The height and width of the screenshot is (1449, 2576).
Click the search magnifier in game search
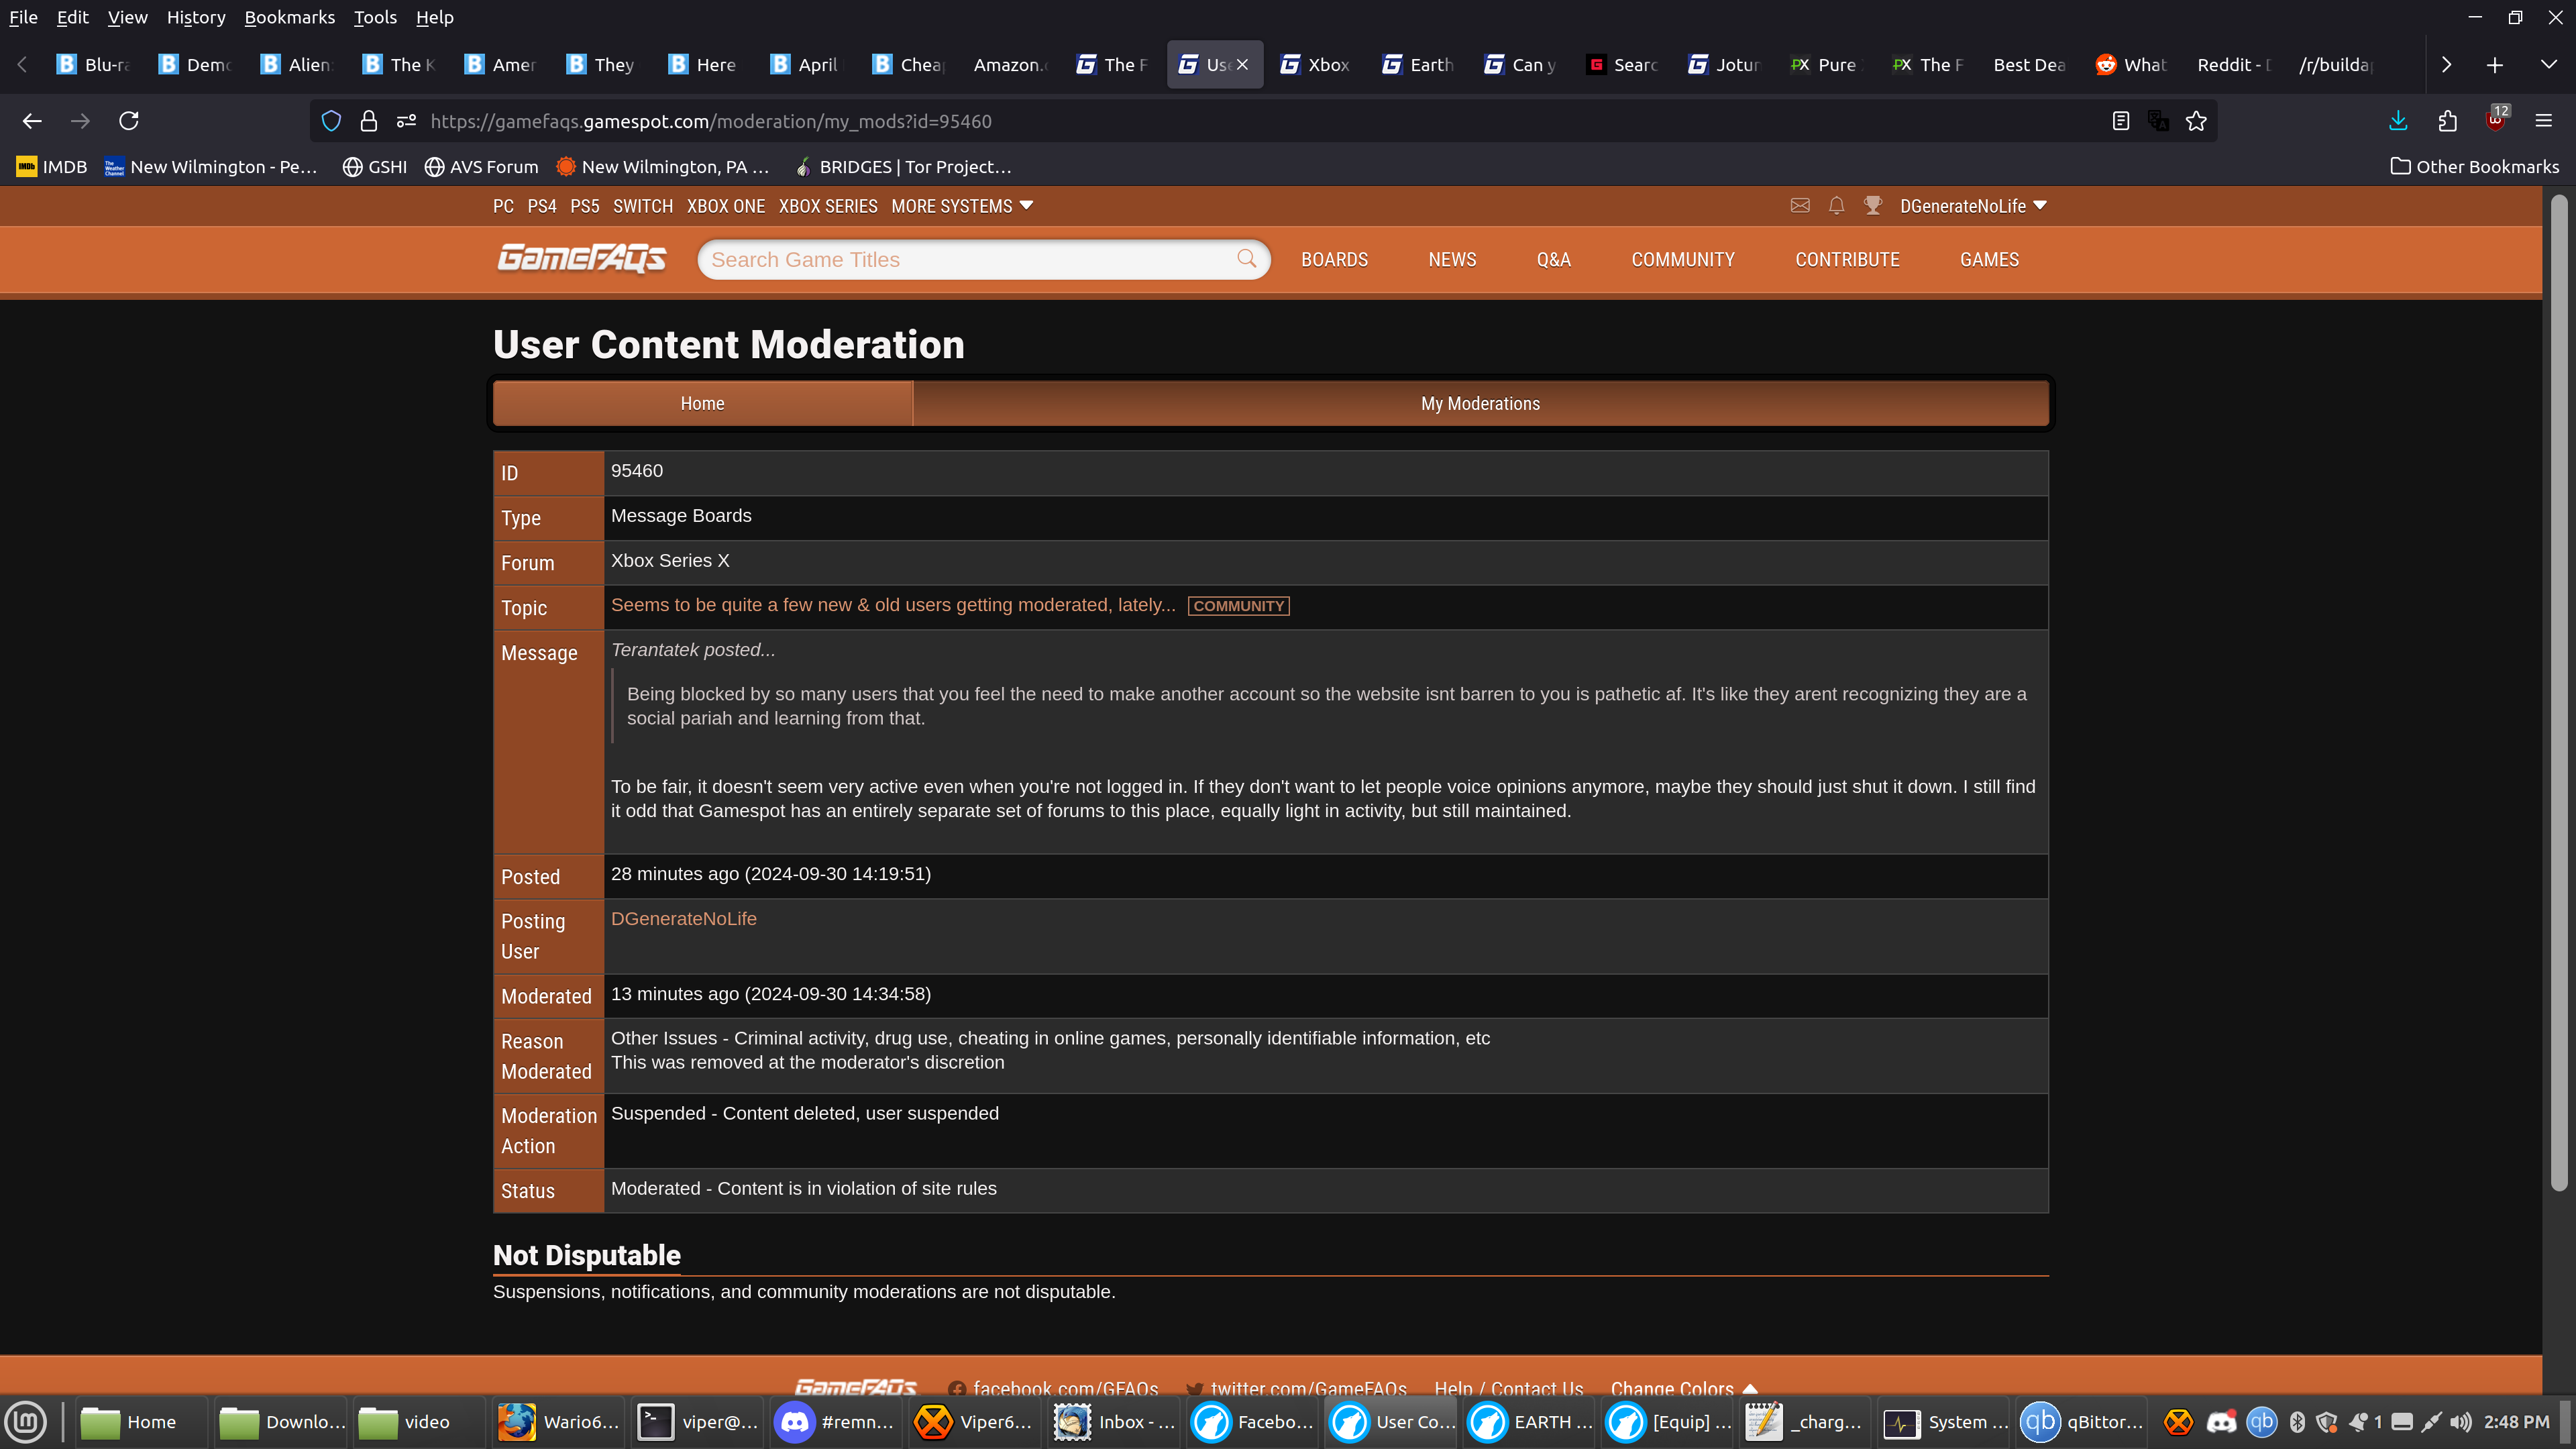(x=1246, y=259)
